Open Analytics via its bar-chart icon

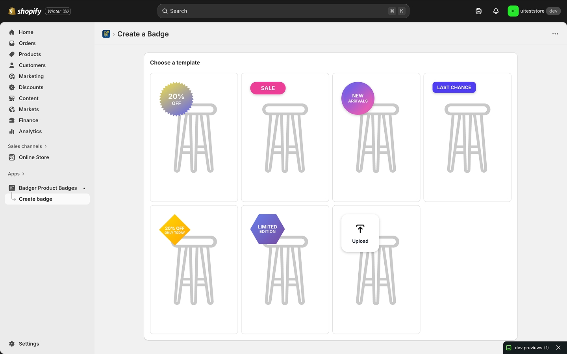12,131
